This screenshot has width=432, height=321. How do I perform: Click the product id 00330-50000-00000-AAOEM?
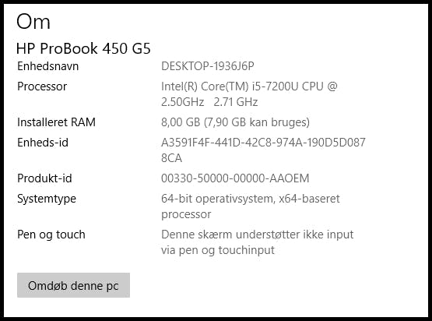pyautogui.click(x=235, y=178)
